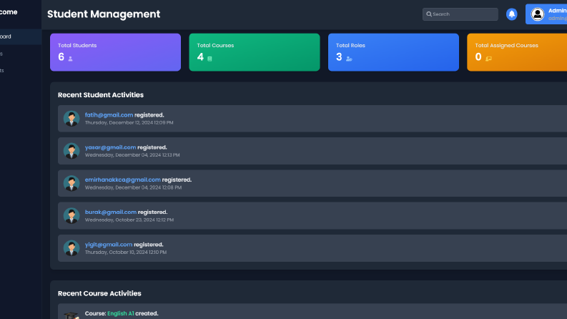Click the avatar beside yigit@gmail.com
The image size is (567, 319).
point(72,248)
